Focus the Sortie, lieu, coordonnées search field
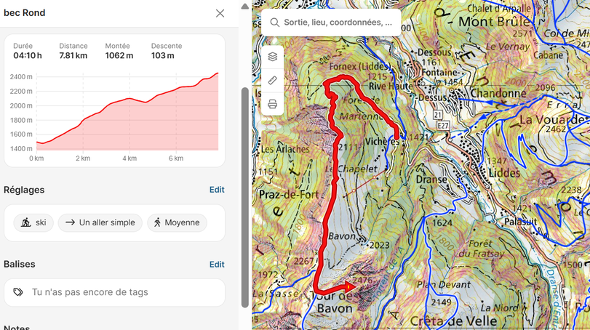Image resolution: width=590 pixels, height=330 pixels. pyautogui.click(x=338, y=23)
